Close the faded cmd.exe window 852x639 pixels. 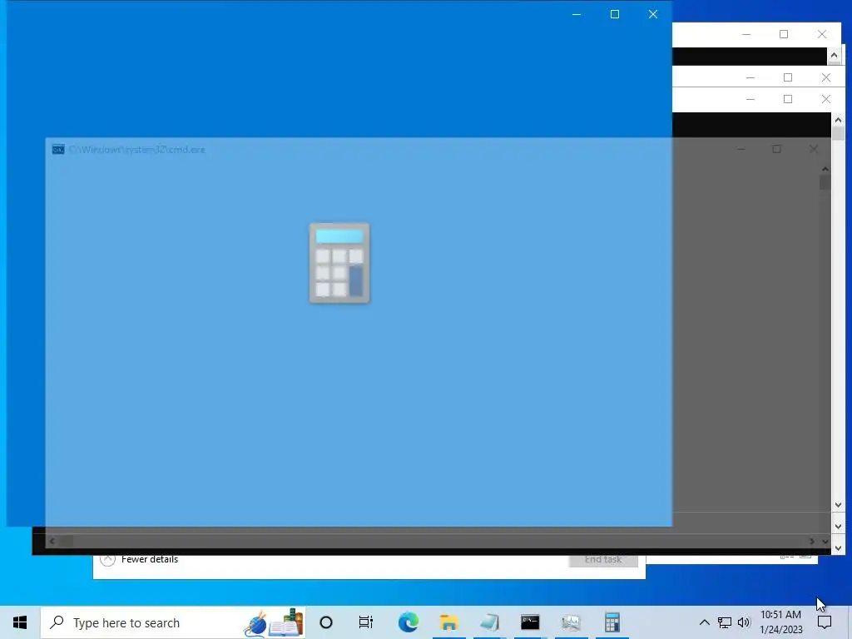point(814,149)
